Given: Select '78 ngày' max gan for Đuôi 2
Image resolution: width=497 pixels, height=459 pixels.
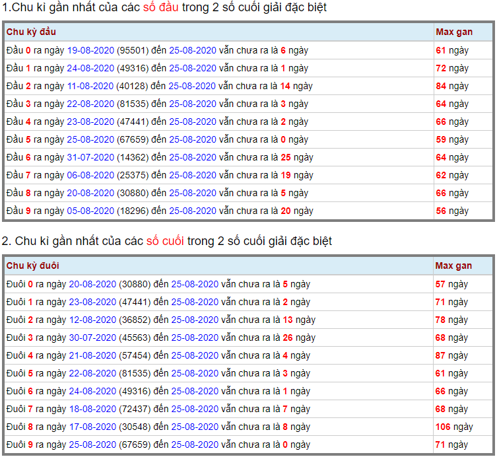Looking at the screenshot, I should [451, 320].
